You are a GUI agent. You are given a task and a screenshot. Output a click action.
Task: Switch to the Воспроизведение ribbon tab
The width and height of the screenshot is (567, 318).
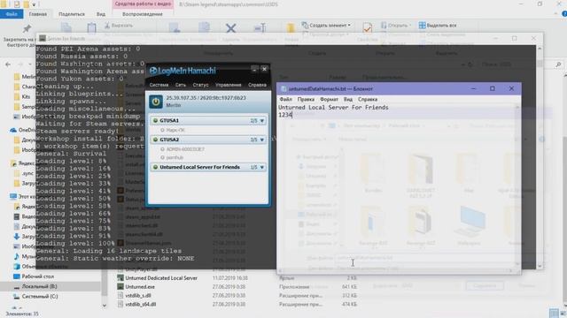(x=143, y=14)
